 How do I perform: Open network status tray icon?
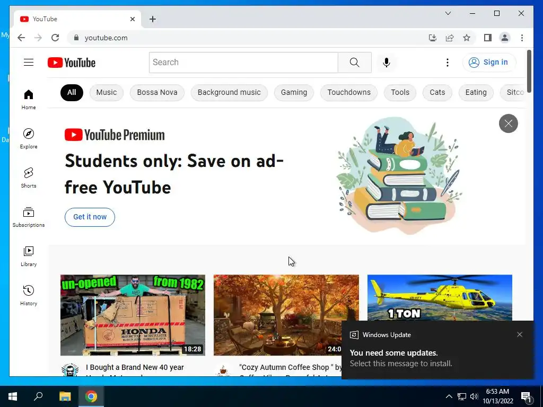point(462,396)
